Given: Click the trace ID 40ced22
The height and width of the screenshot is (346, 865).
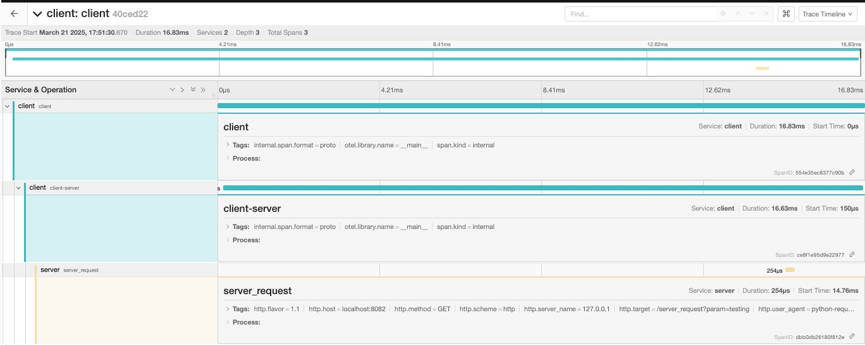Looking at the screenshot, I should (130, 13).
